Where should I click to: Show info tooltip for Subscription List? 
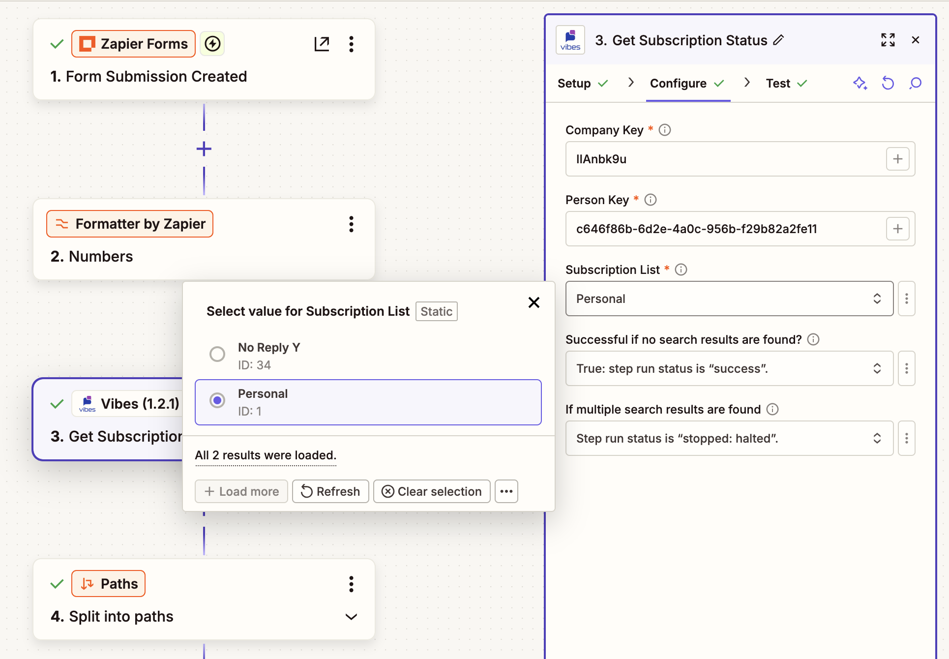coord(681,270)
